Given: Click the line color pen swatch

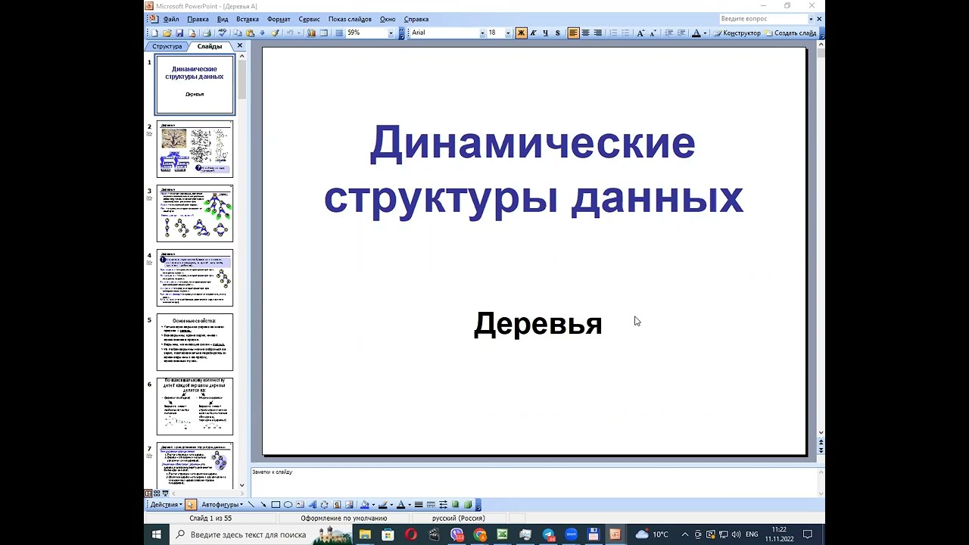Looking at the screenshot, I should click(x=382, y=504).
